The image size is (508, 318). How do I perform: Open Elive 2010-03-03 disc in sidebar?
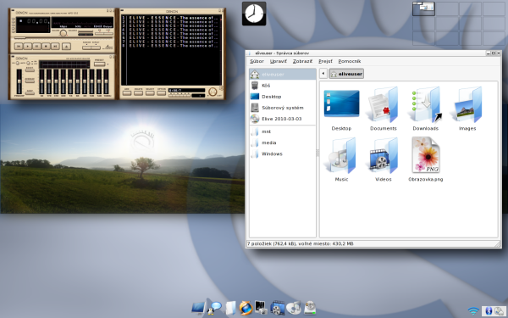pos(283,119)
